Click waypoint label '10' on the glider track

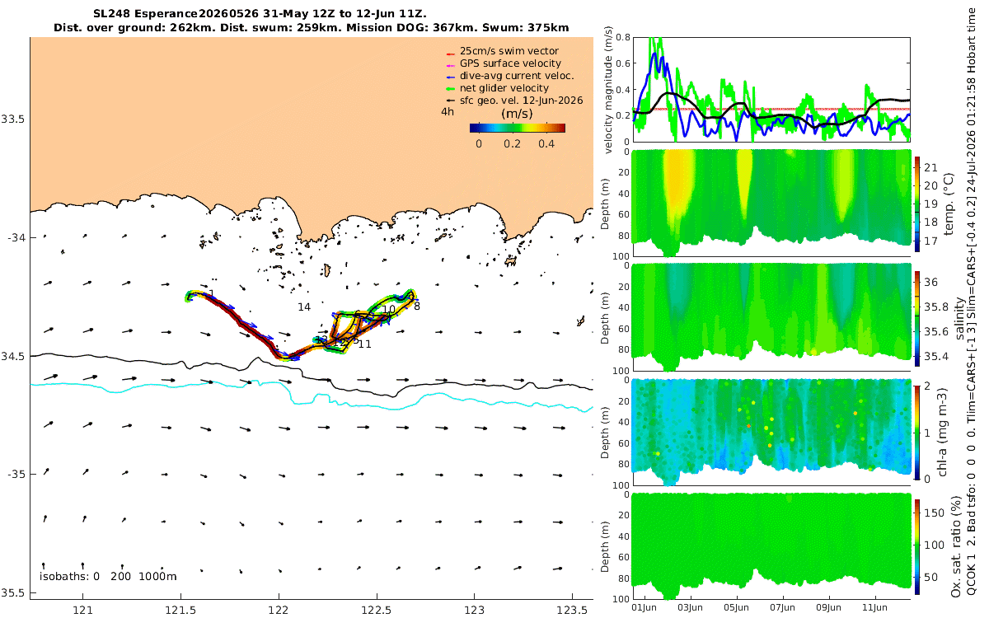389,309
